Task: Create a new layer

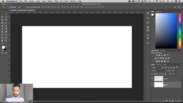Action: 176,101
